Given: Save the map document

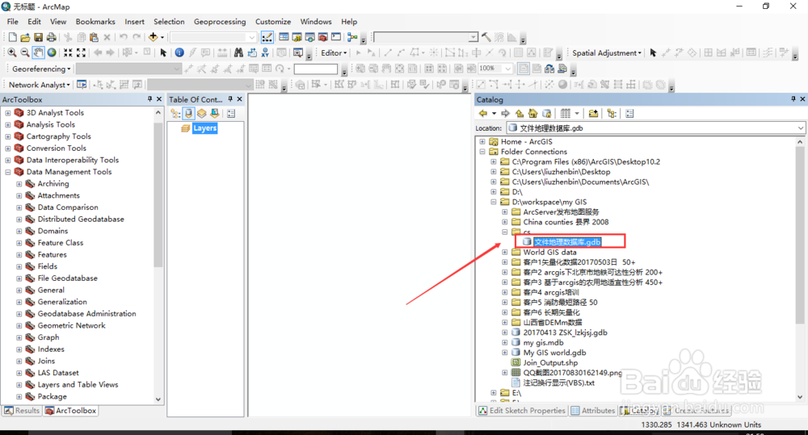Looking at the screenshot, I should 38,37.
